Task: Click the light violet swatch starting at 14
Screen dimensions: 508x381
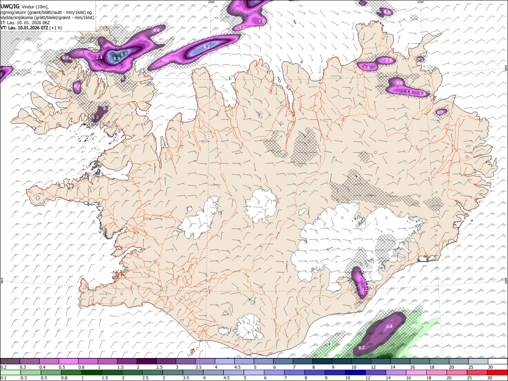Action: click(396, 372)
